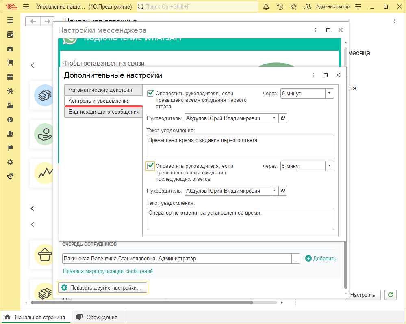This screenshot has width=406, height=324.
Task: Open the phone calls sidebar icon
Action: point(10,176)
